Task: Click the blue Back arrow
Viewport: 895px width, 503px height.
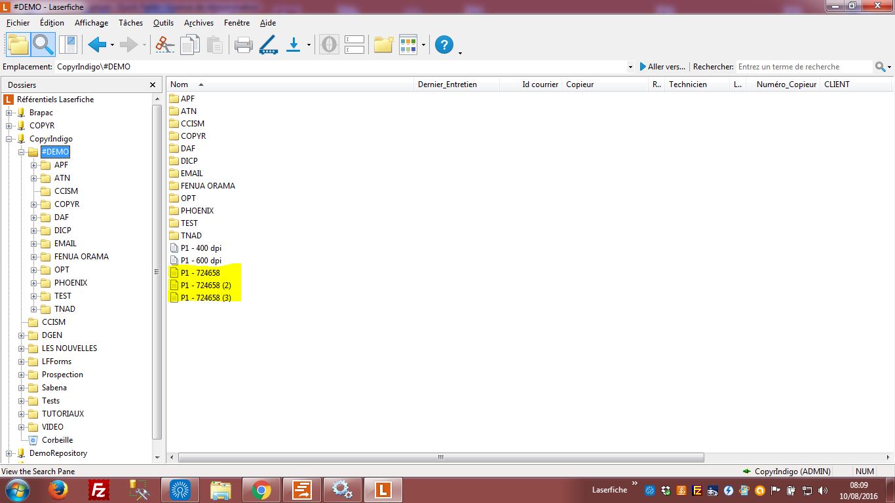Action: tap(97, 45)
